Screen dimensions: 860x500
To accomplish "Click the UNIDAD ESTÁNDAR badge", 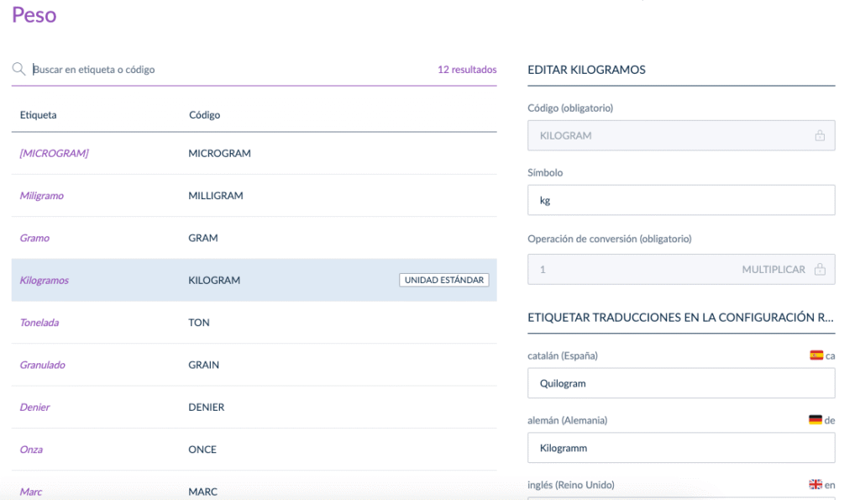I will click(x=443, y=280).
